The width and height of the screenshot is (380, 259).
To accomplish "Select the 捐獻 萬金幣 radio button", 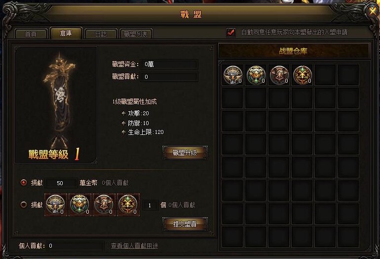I will tap(24, 182).
